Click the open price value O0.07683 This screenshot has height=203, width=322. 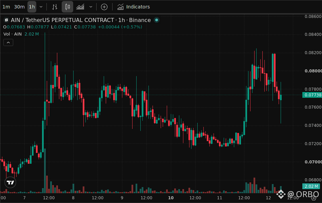[14, 27]
